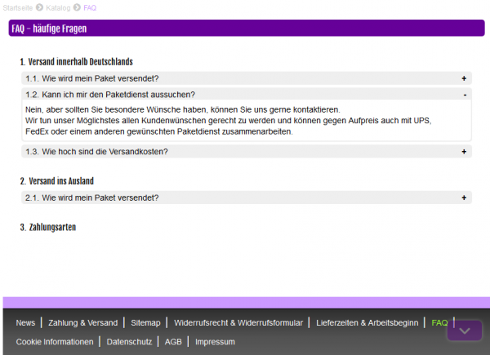
Task: Open the Impressum footer link
Action: [x=215, y=342]
